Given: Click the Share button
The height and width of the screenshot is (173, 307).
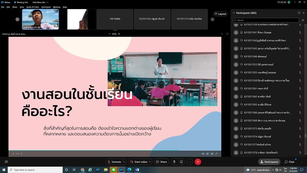Looking at the screenshot, I should (162, 162).
